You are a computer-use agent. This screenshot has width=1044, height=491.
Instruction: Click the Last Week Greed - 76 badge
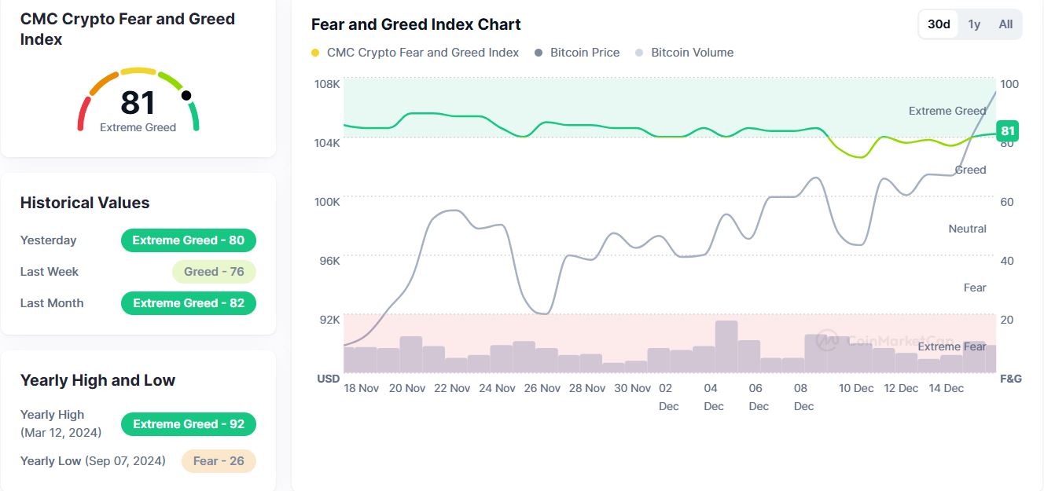coord(214,272)
